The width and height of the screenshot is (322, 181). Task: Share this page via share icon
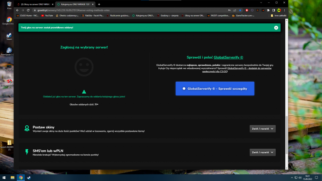(x=235, y=10)
